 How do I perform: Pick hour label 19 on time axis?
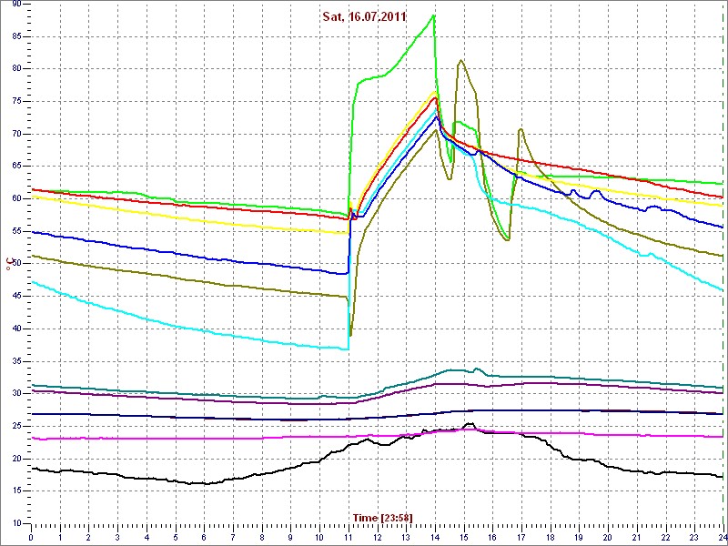[x=580, y=536]
